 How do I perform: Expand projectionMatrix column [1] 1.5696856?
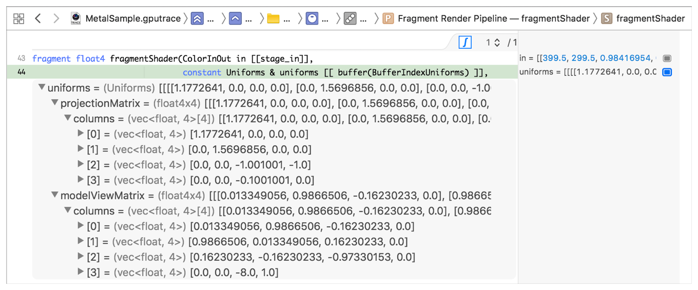point(81,149)
